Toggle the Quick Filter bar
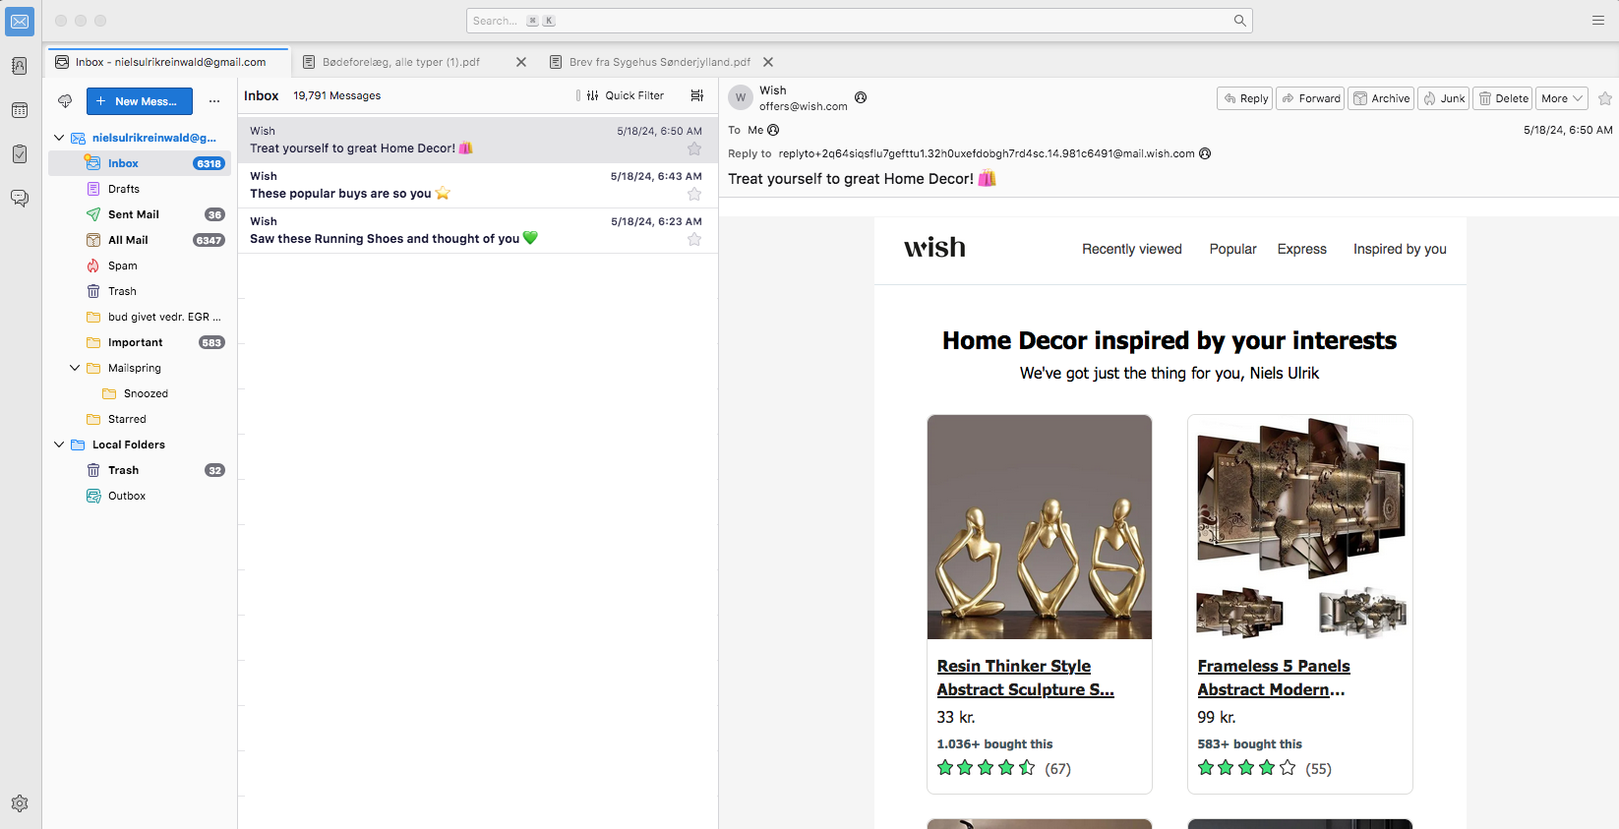The width and height of the screenshot is (1619, 829). (626, 95)
